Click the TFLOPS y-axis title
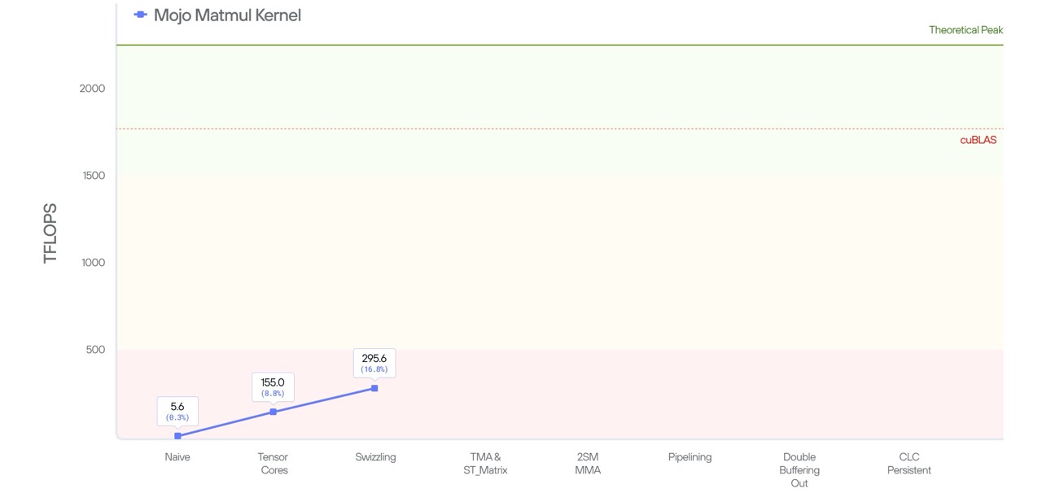 coord(50,233)
